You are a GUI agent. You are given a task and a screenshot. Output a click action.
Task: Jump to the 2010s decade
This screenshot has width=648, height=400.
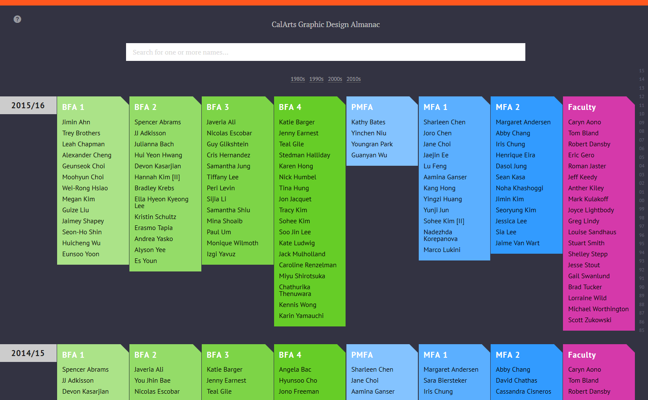click(x=354, y=79)
